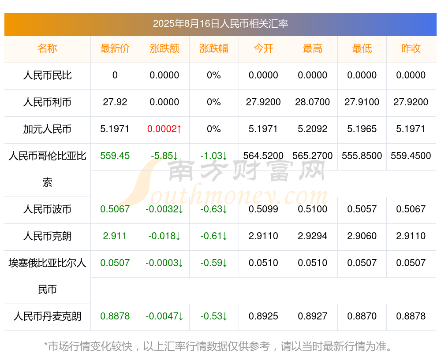This screenshot has width=441, height=360.
Task: Select high value 0.5100
Action: 313,209
